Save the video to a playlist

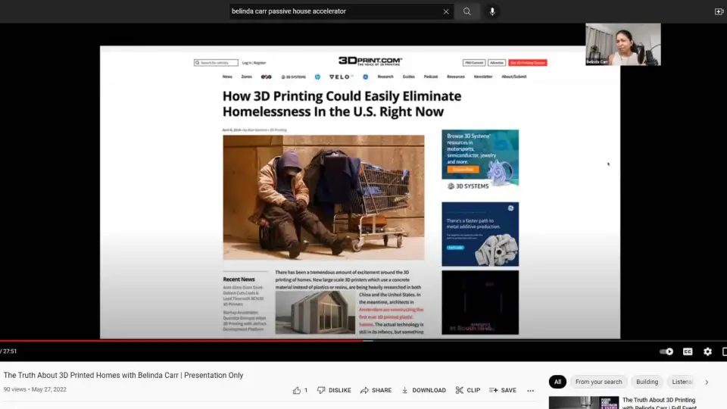pyautogui.click(x=502, y=390)
